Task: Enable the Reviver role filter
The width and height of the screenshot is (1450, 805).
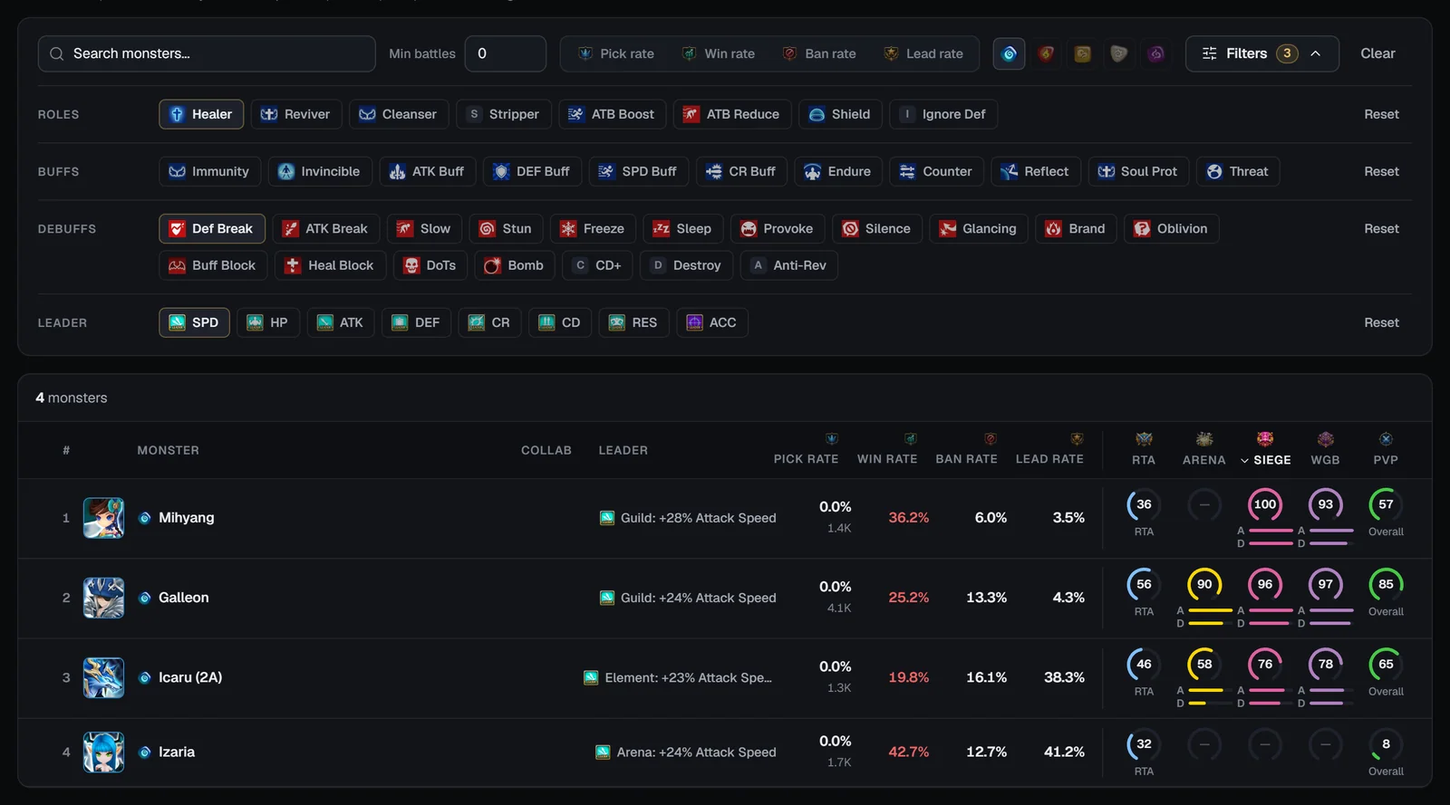Action: pos(296,114)
